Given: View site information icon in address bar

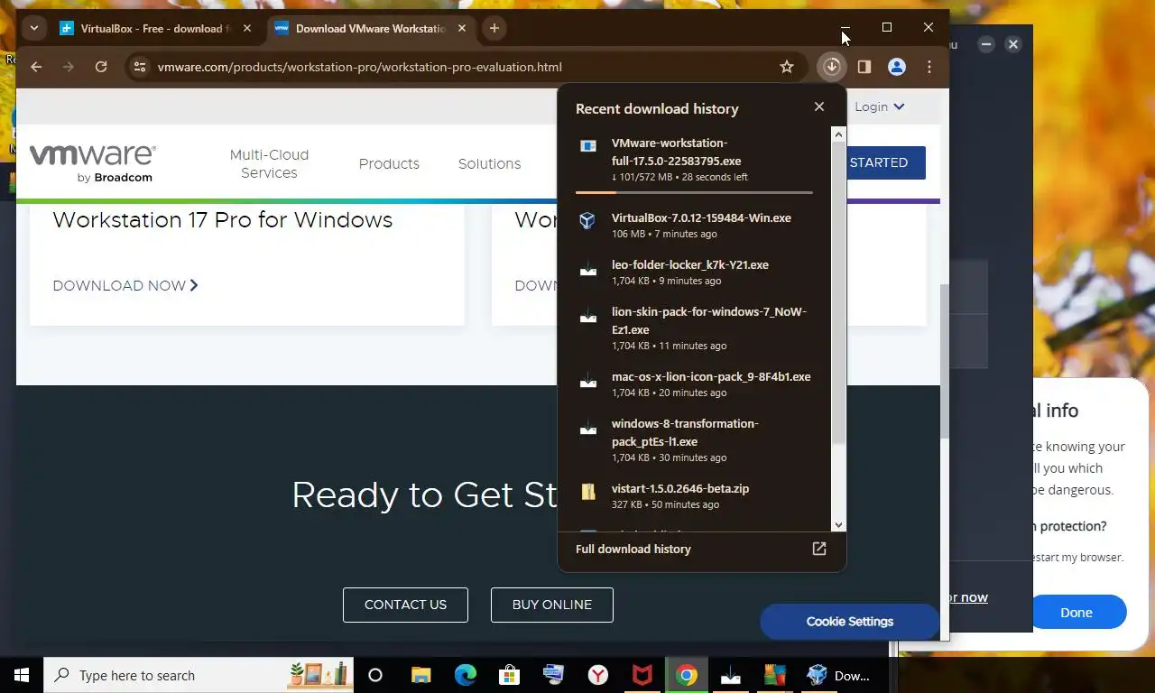Looking at the screenshot, I should coord(139,67).
